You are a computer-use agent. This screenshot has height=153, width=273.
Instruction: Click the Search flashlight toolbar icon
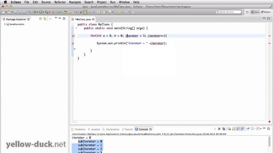click(73, 12)
